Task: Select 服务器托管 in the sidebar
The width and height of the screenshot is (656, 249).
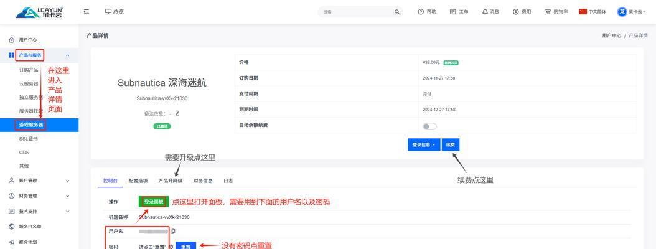Action: pyautogui.click(x=31, y=111)
